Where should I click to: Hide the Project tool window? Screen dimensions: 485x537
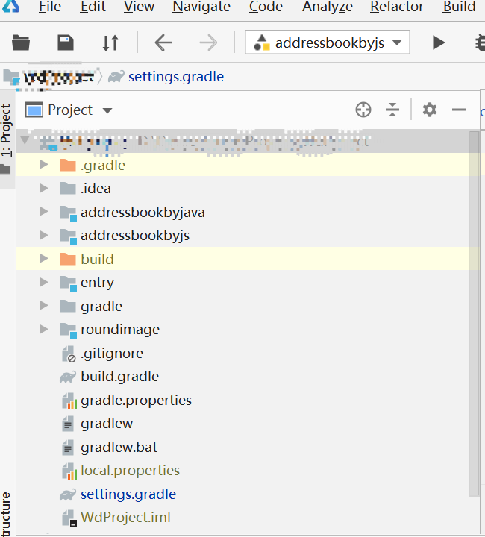[x=459, y=110]
